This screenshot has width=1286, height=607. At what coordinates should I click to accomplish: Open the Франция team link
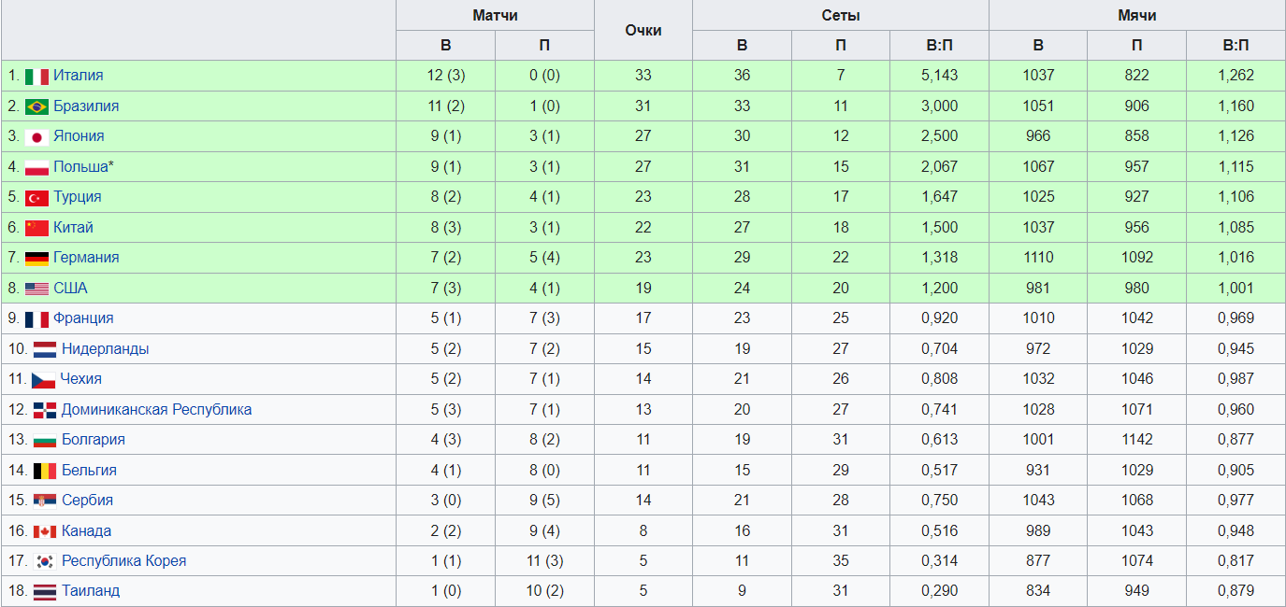click(83, 318)
